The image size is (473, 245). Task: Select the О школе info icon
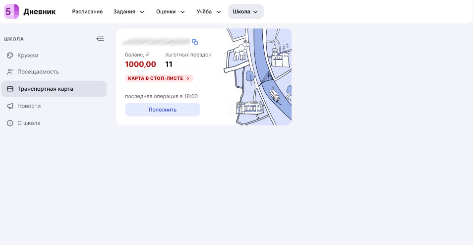(10, 123)
